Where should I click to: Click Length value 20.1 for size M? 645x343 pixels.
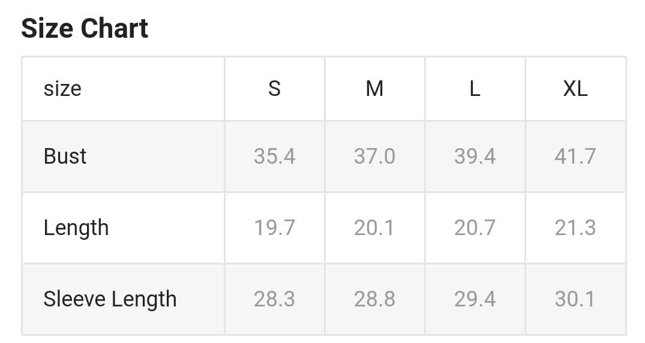click(x=374, y=228)
